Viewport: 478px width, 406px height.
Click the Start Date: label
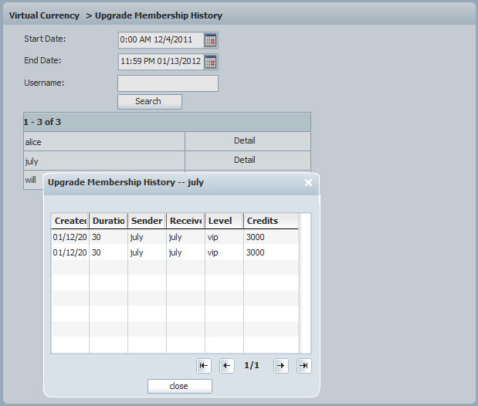(x=45, y=39)
